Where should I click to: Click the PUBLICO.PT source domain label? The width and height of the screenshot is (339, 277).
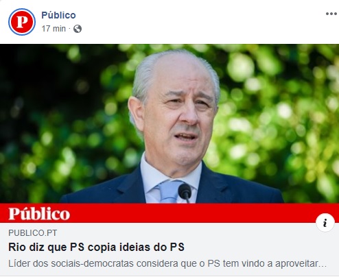(x=33, y=233)
